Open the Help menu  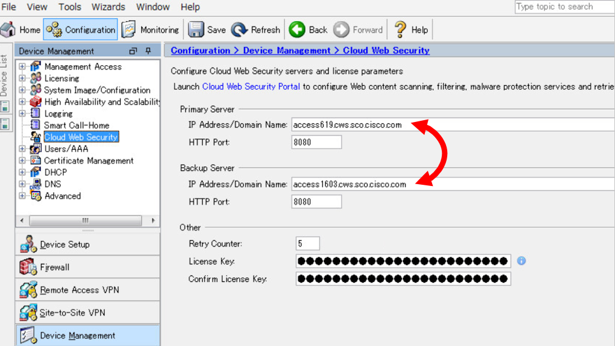coord(190,7)
